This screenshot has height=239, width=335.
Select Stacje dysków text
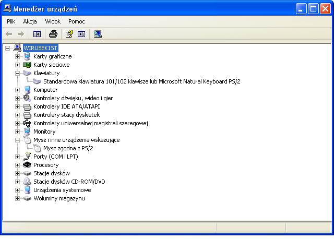coord(52,173)
